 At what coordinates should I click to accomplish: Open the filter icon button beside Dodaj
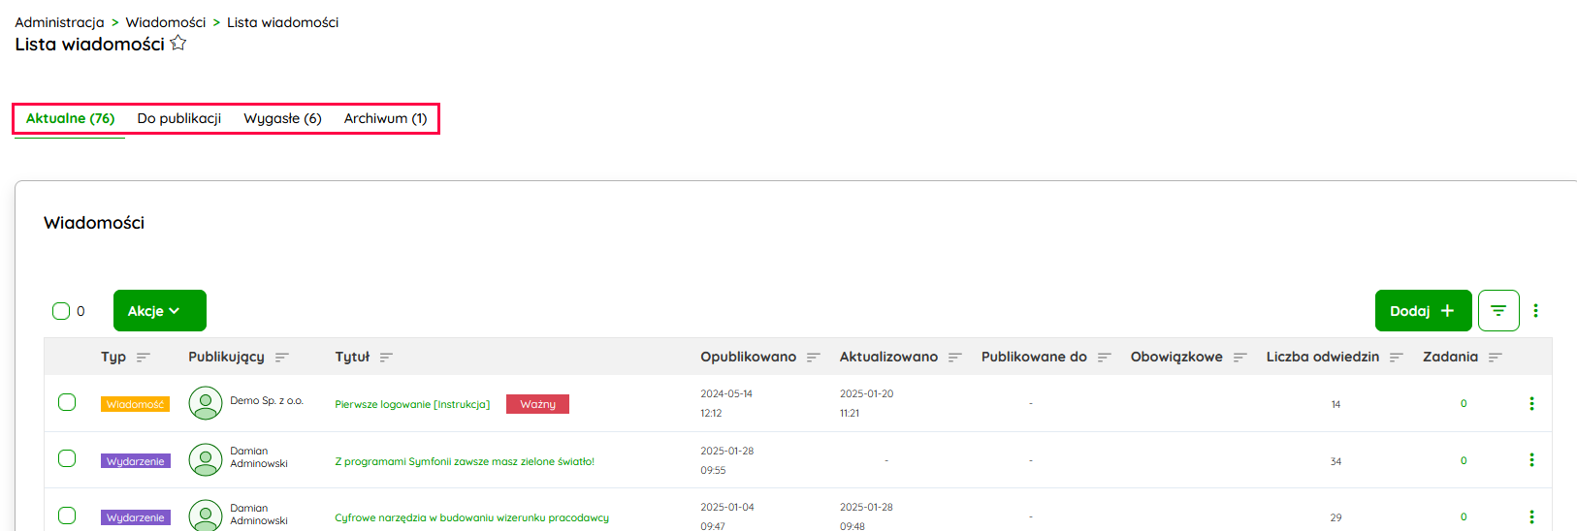1497,311
